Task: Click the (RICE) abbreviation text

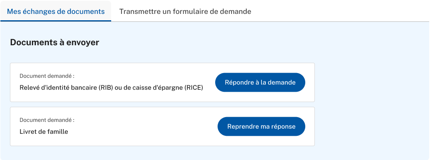Action: tap(194, 88)
